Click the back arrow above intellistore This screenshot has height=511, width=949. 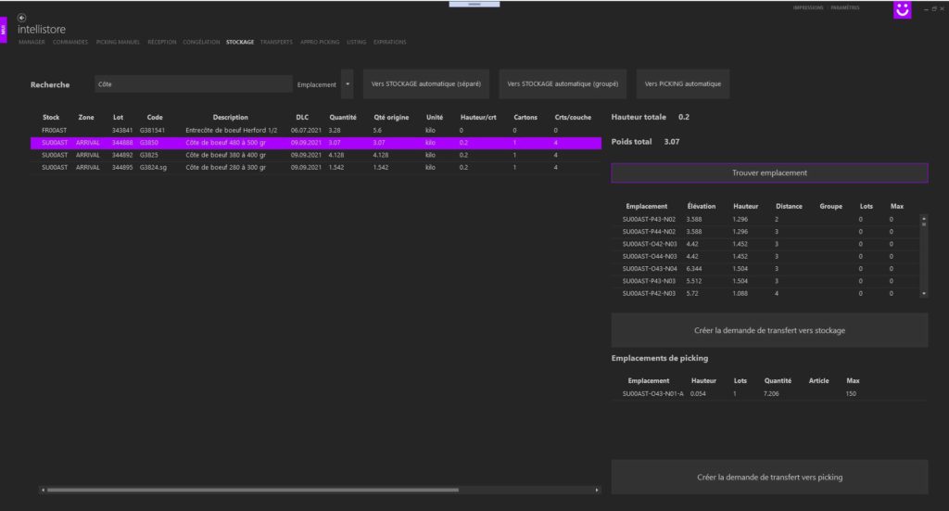coord(22,18)
